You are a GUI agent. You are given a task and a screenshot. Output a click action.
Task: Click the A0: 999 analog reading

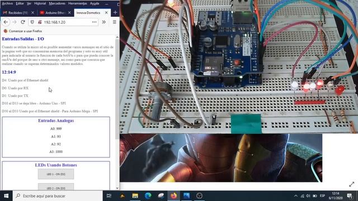pos(56,129)
